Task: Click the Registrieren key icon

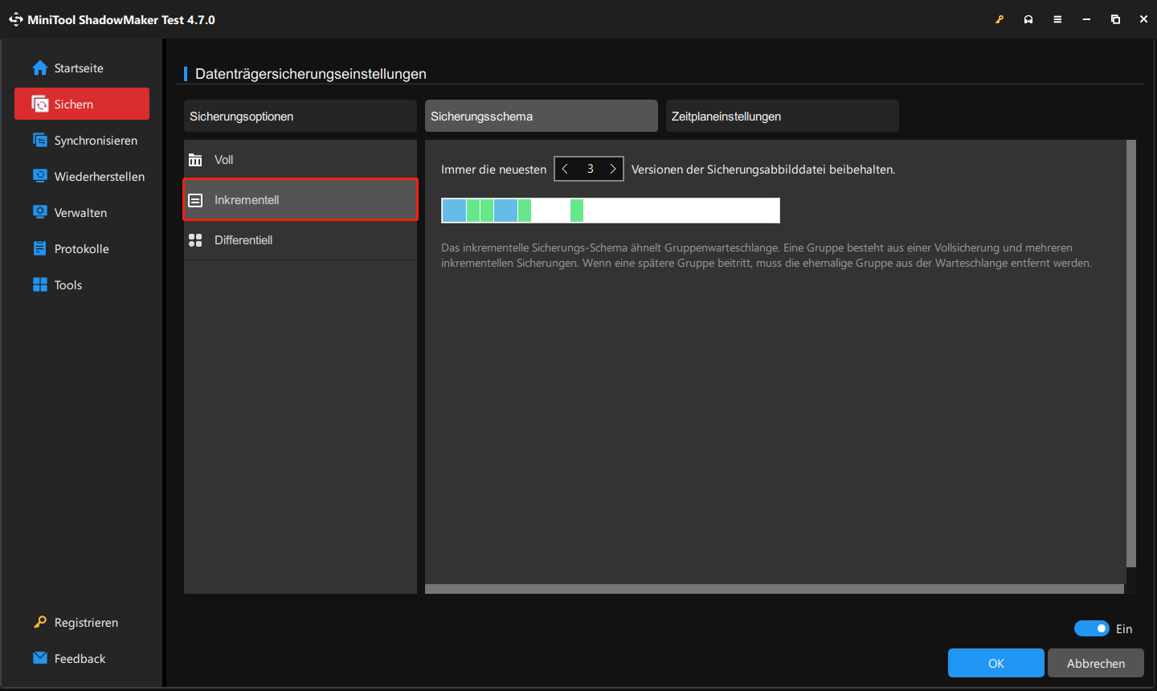Action: click(40, 622)
